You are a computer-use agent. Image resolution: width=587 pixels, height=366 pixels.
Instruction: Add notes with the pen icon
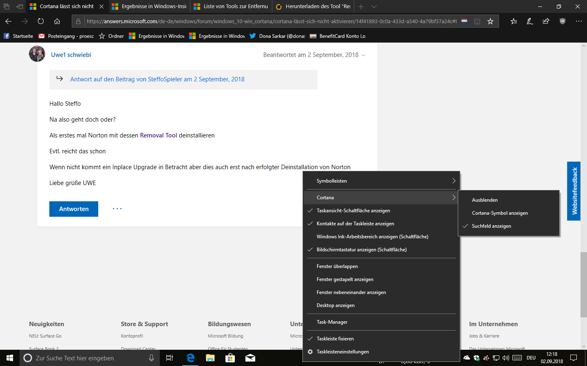(530, 21)
